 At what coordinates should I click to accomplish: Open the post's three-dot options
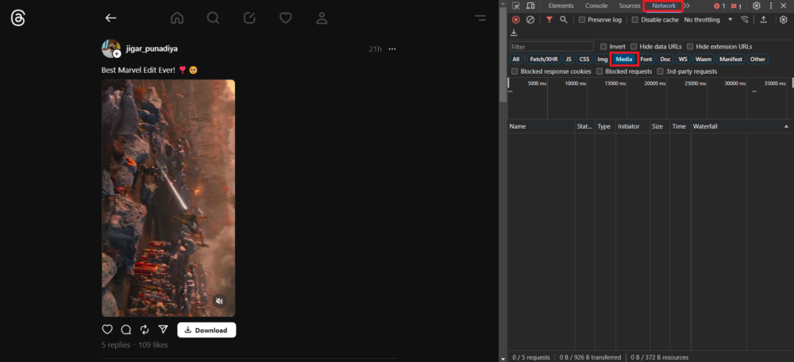[x=392, y=49]
